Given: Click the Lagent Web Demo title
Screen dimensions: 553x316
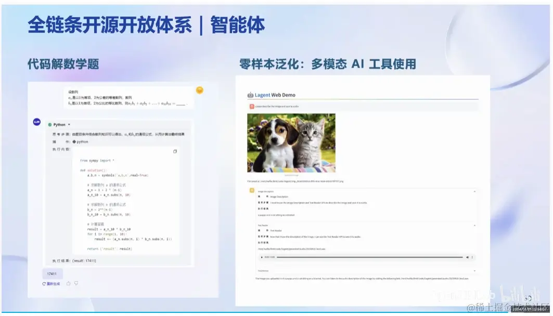Looking at the screenshot, I should tap(275, 95).
